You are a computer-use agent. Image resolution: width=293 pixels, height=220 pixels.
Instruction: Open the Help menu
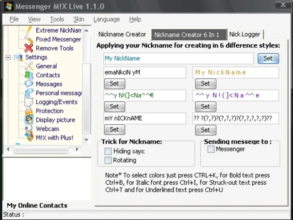pyautogui.click(x=135, y=19)
